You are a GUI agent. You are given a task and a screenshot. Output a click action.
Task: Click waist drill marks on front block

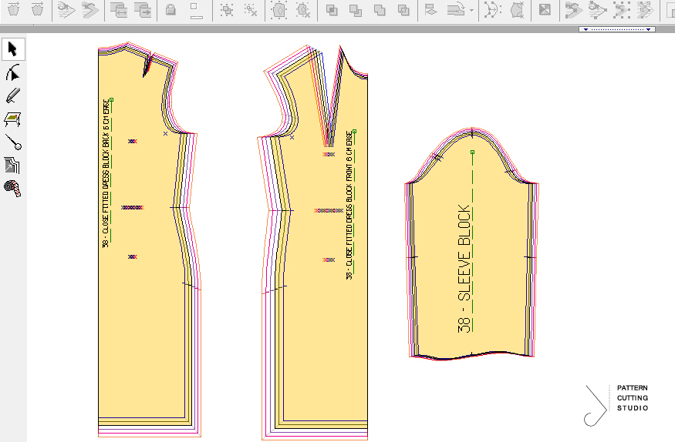click(x=329, y=210)
